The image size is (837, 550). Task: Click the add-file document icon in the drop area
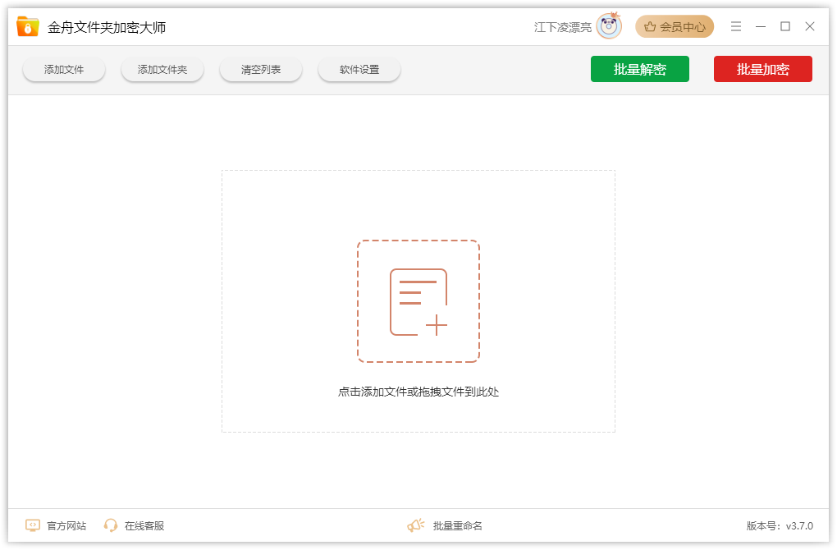click(x=418, y=302)
